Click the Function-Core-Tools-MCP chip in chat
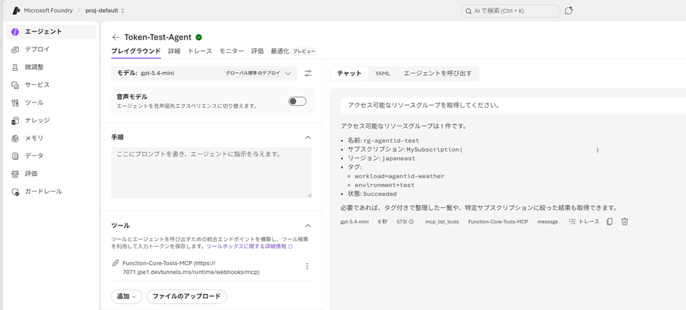 (x=498, y=222)
